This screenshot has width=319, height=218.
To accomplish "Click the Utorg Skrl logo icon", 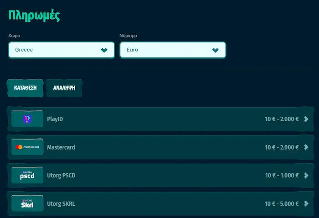I will (27, 204).
